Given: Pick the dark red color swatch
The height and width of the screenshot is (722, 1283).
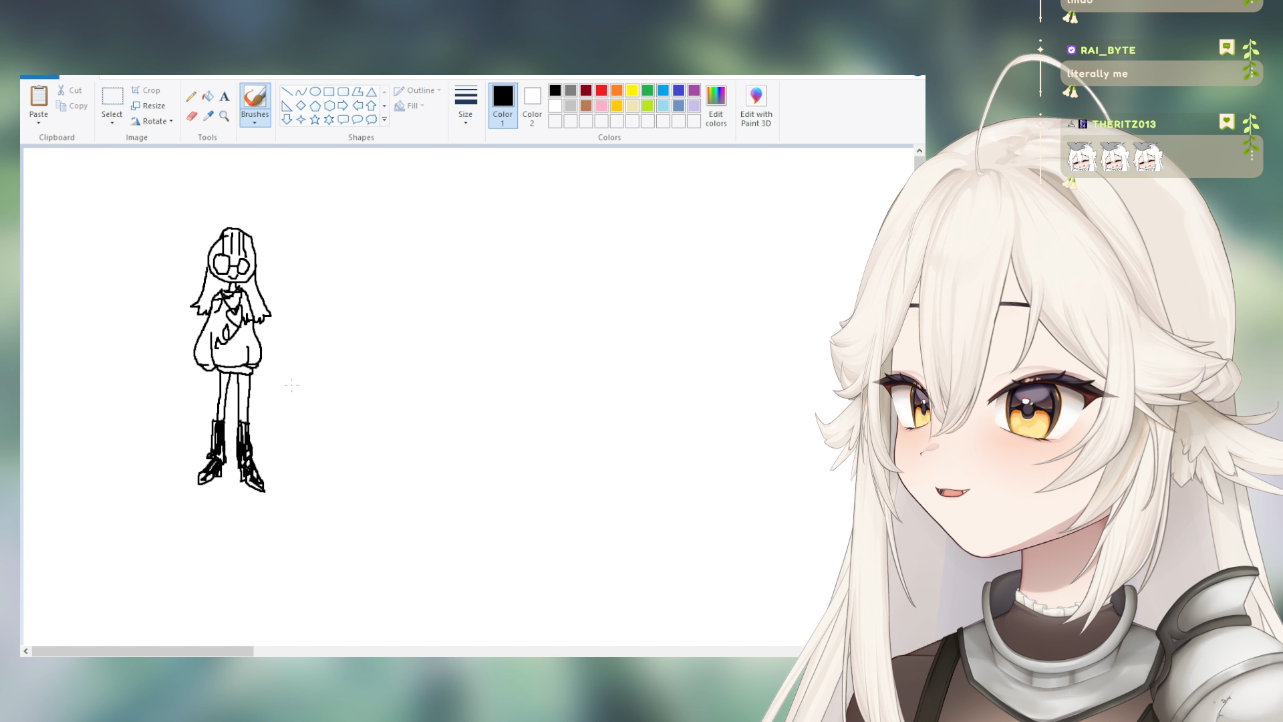Looking at the screenshot, I should tap(586, 90).
